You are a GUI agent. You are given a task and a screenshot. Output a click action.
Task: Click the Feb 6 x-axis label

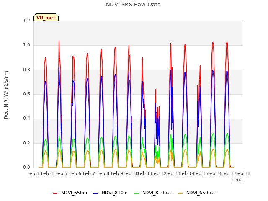(x=75, y=173)
